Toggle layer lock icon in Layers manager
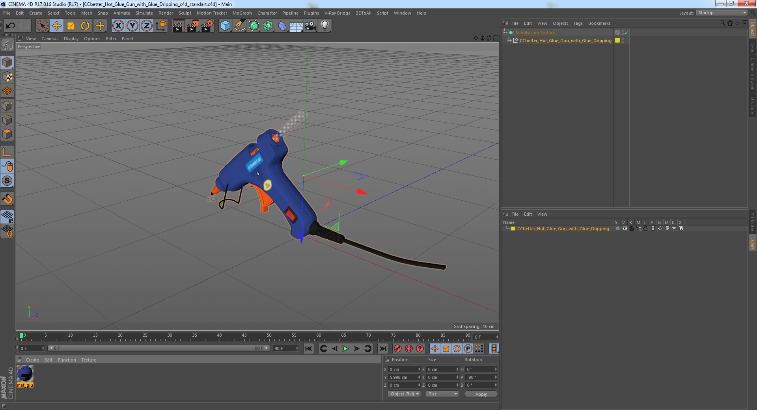Image resolution: width=757 pixels, height=410 pixels. [645, 229]
